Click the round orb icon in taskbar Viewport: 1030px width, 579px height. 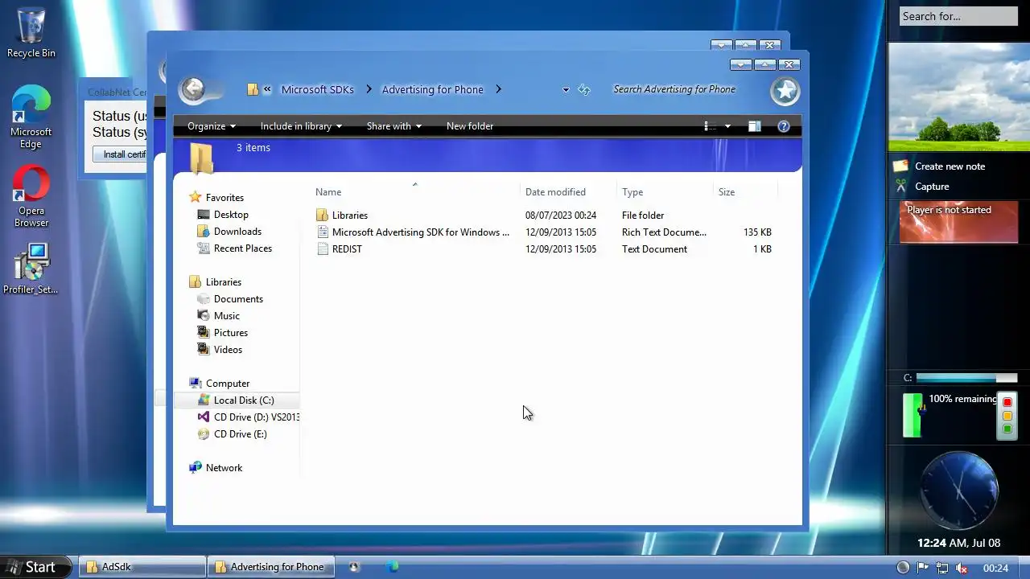[x=354, y=567]
